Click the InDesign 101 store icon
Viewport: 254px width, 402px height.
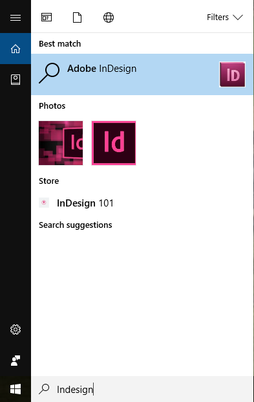click(44, 203)
